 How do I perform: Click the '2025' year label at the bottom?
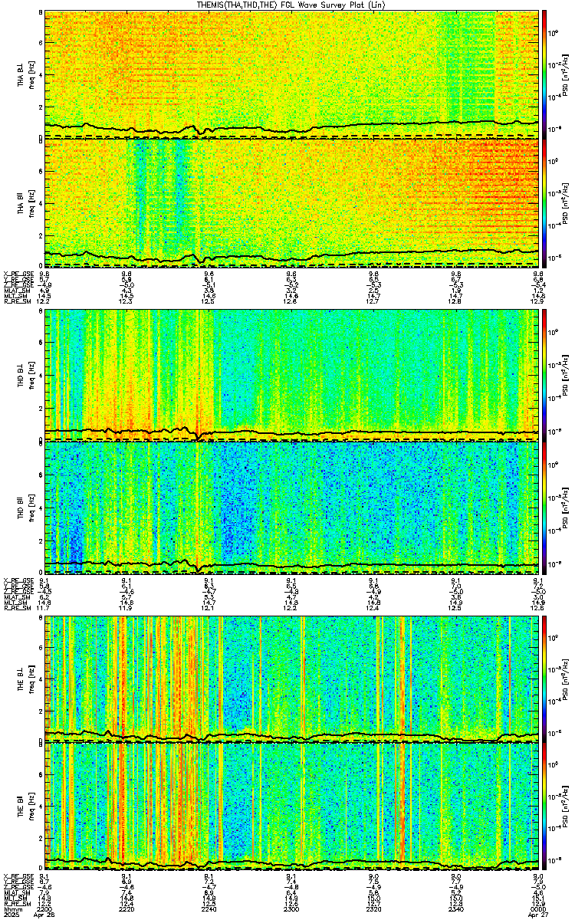(11, 915)
